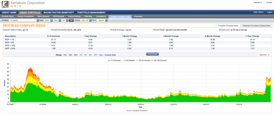The height and width of the screenshot is (115, 274).
Task: Open the Term 1 Month dropdown
Action: tap(102, 20)
